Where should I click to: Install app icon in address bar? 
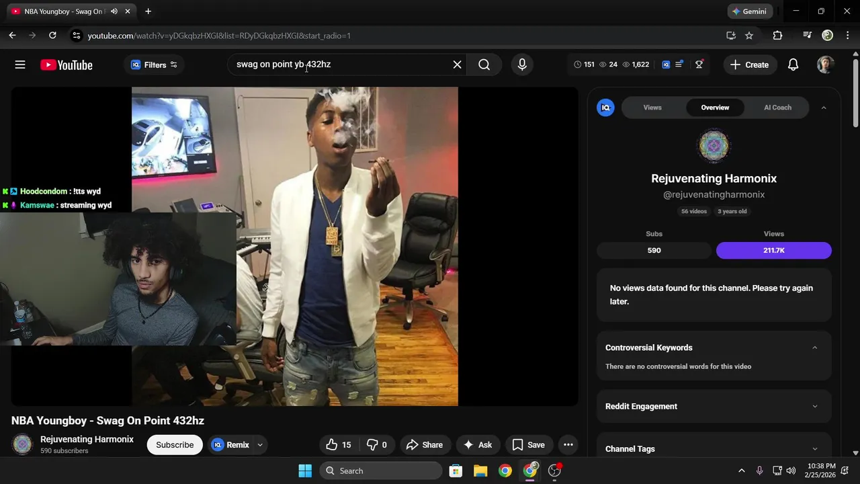click(x=731, y=35)
